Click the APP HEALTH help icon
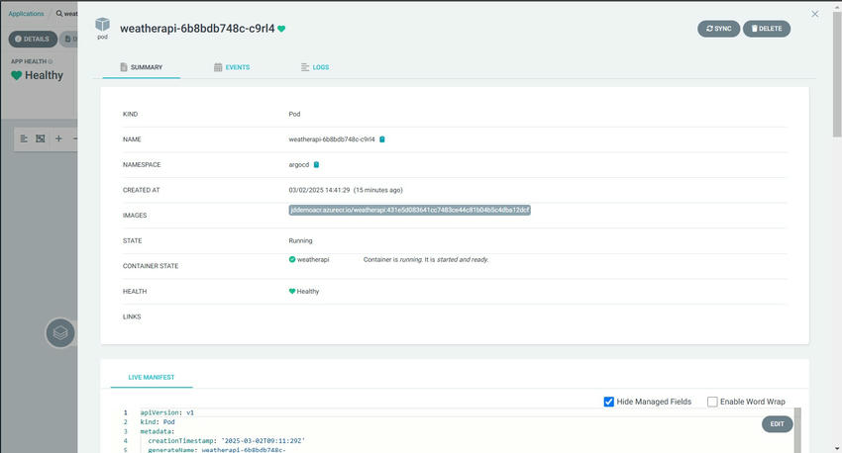 point(51,61)
